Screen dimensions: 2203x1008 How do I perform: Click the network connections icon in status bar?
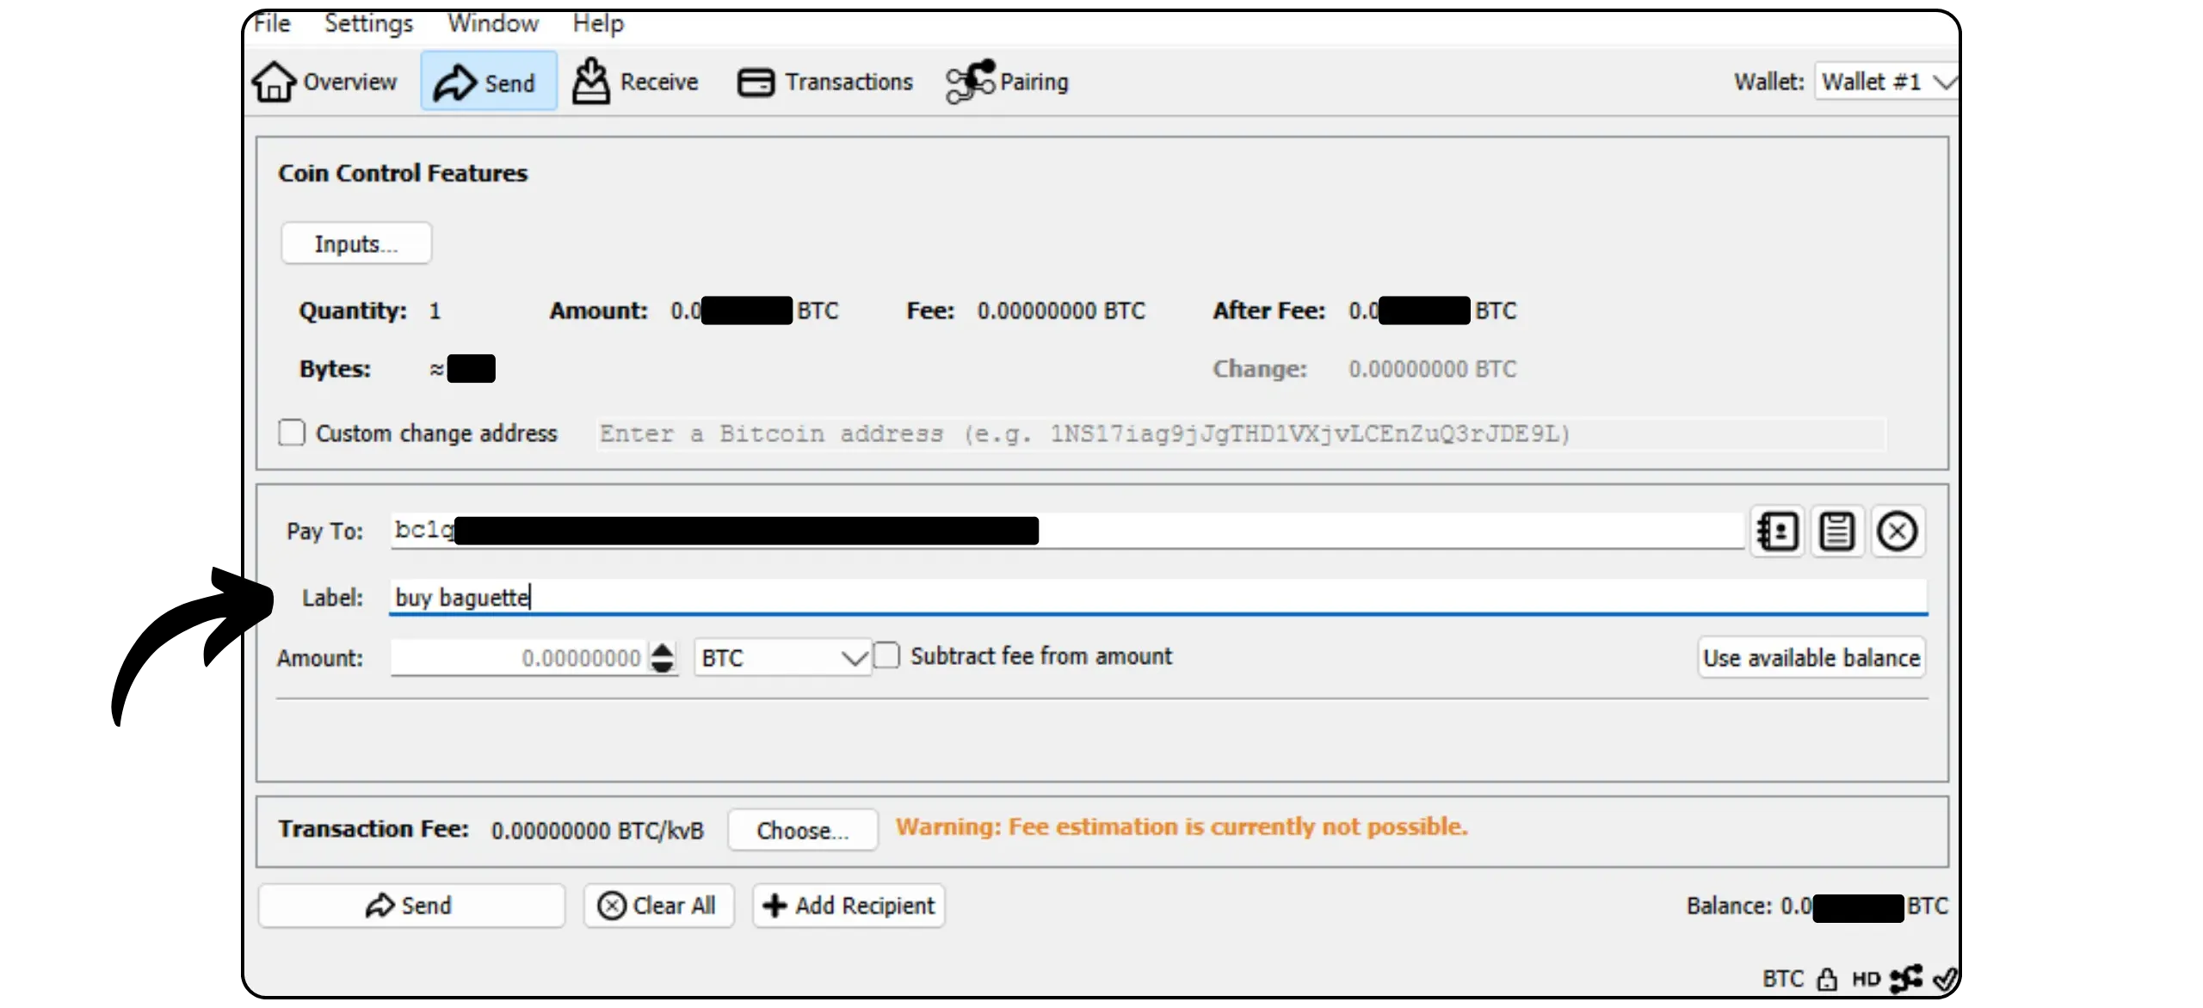(1906, 979)
